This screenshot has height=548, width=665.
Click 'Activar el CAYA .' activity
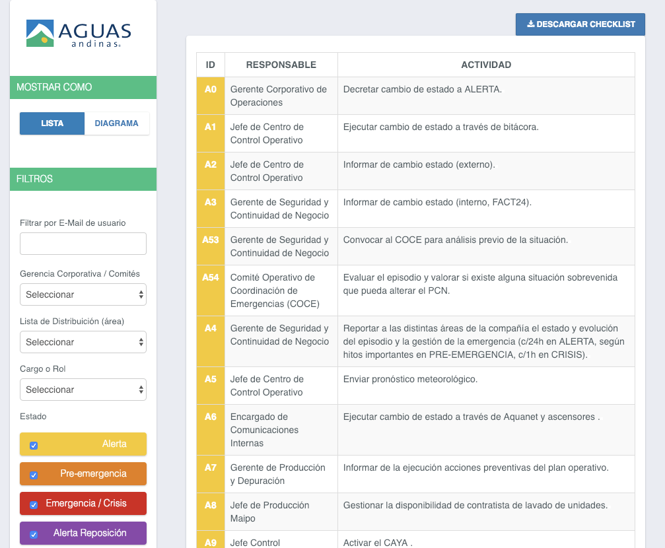click(x=378, y=543)
